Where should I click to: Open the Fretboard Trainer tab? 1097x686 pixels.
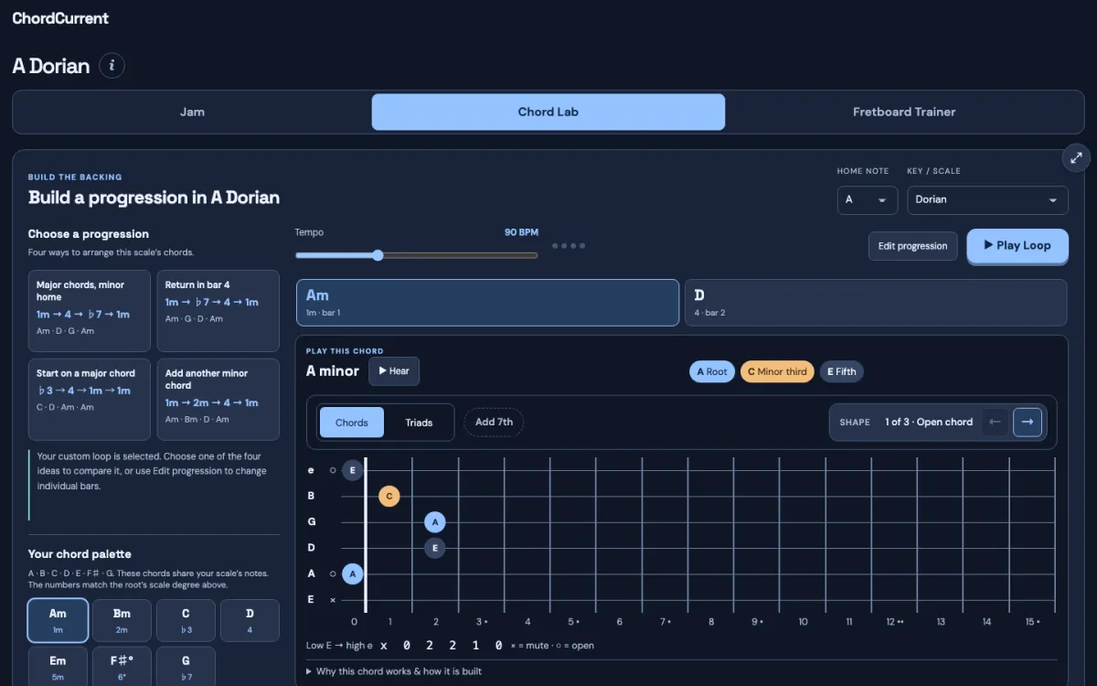coord(904,112)
